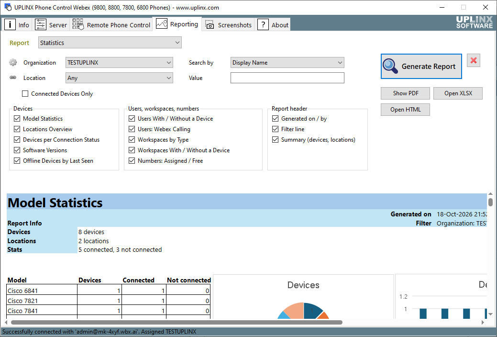Toggle Offline Devices by Last Seen
This screenshot has width=497, height=337.
17,160
